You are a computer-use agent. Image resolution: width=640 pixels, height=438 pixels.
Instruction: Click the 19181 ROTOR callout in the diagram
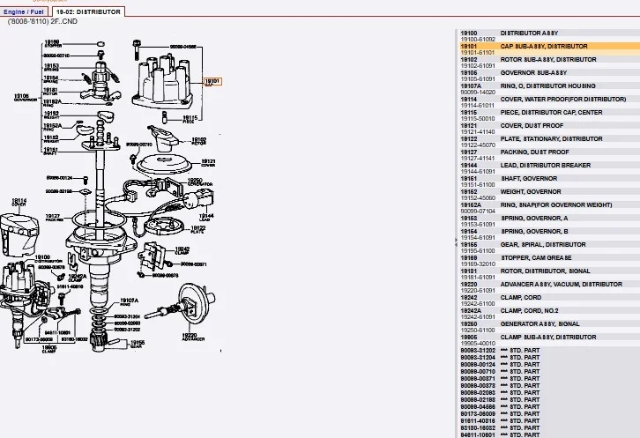click(50, 92)
